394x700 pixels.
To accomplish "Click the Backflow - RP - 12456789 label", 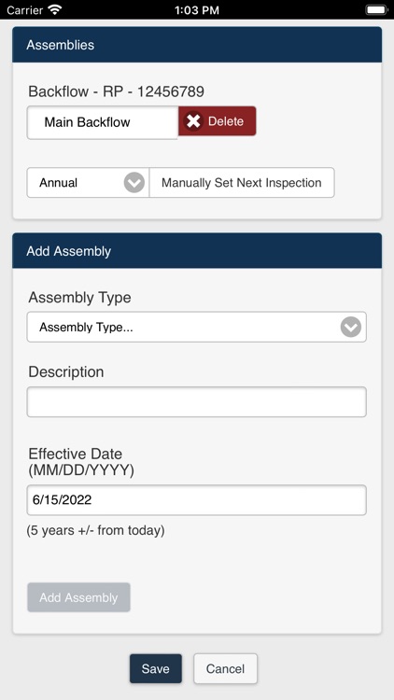I will tap(116, 91).
